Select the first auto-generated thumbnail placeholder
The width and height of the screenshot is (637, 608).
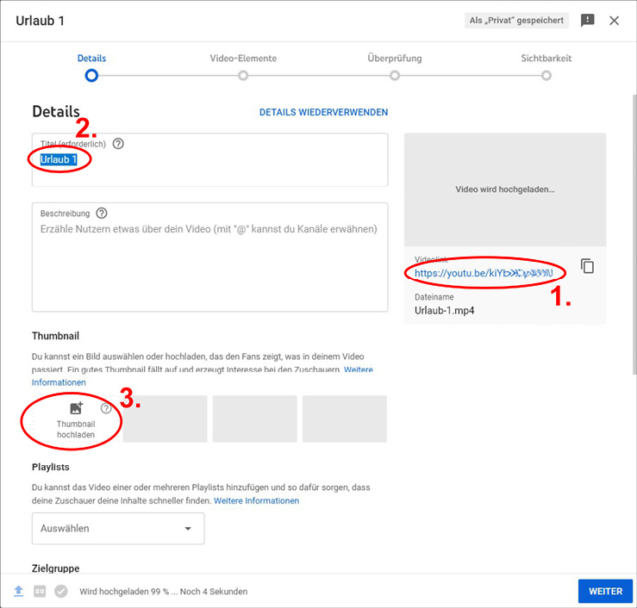point(165,419)
